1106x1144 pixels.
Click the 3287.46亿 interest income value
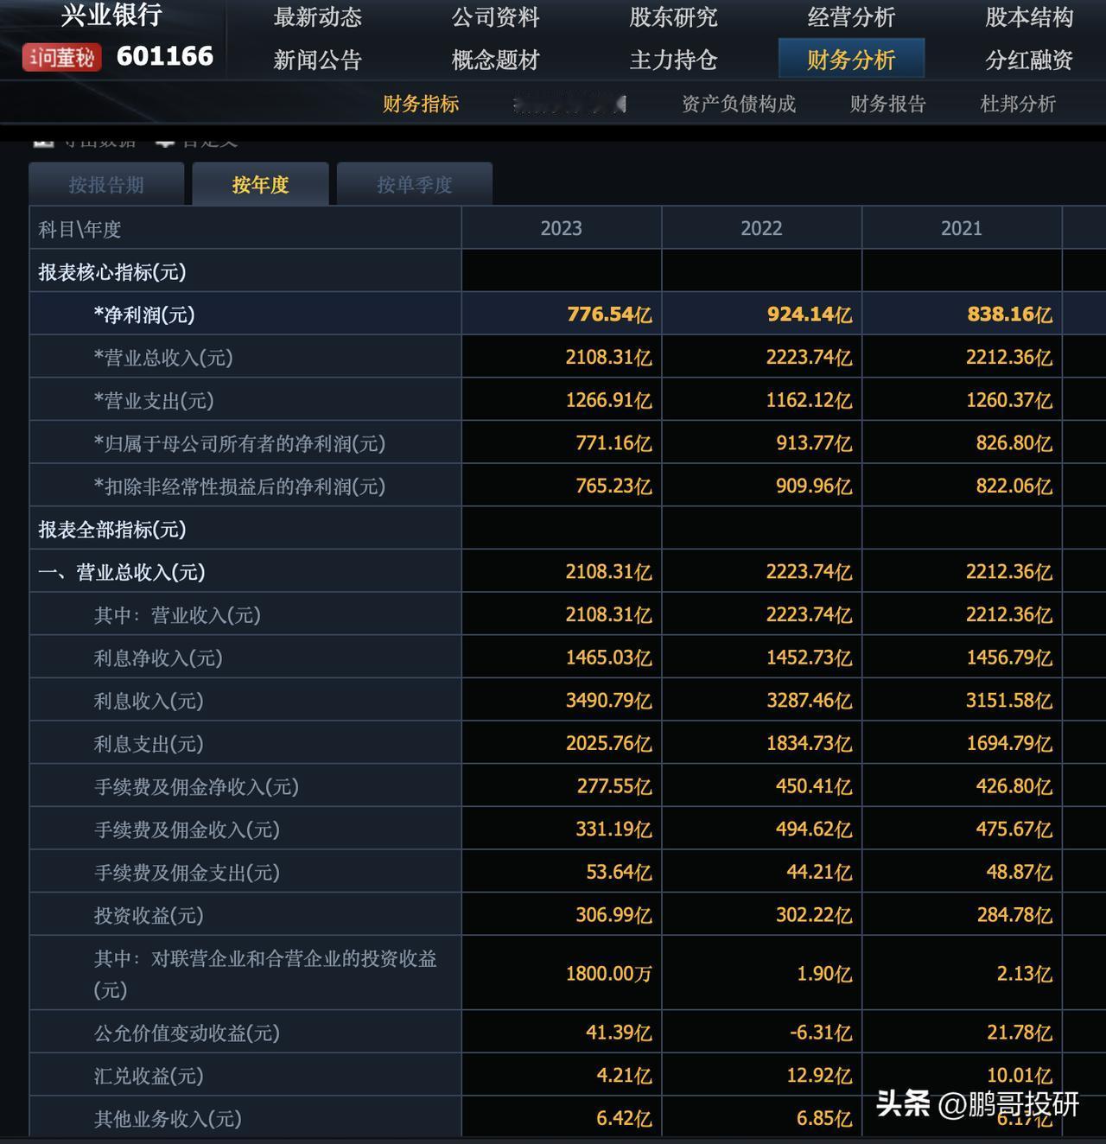pos(810,701)
